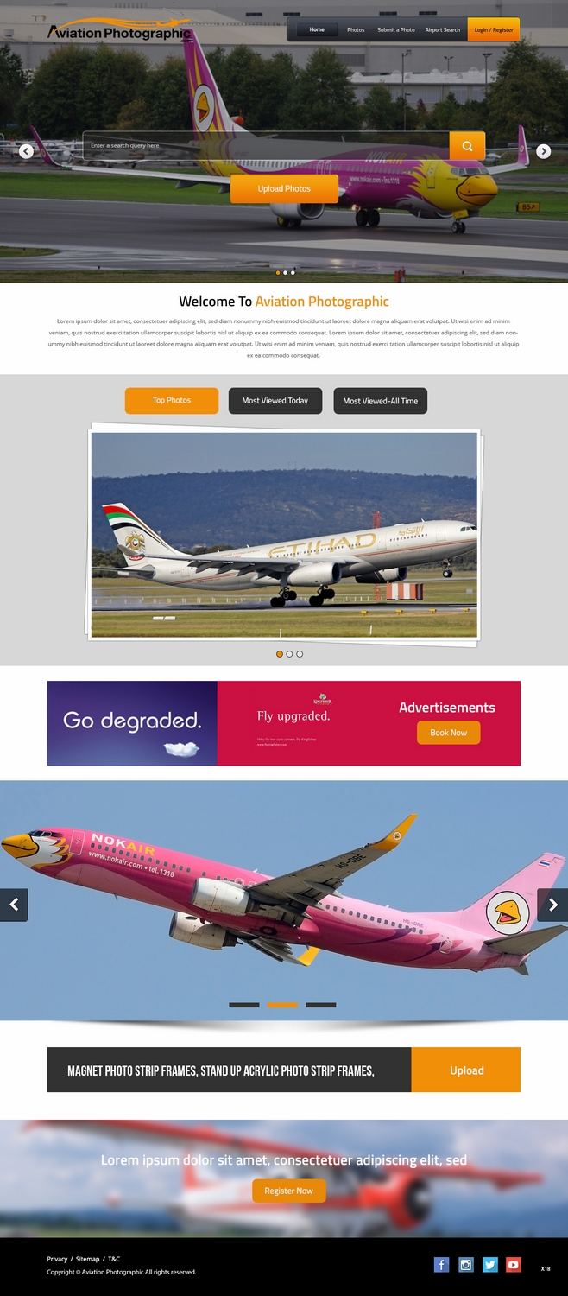The height and width of the screenshot is (1296, 568).
Task: Select third dot under Etihad photo
Action: pos(300,654)
